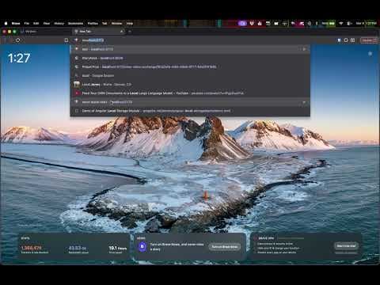The height and width of the screenshot is (285, 380).
Task: Open the Profiles menu
Action: pyautogui.click(x=93, y=24)
